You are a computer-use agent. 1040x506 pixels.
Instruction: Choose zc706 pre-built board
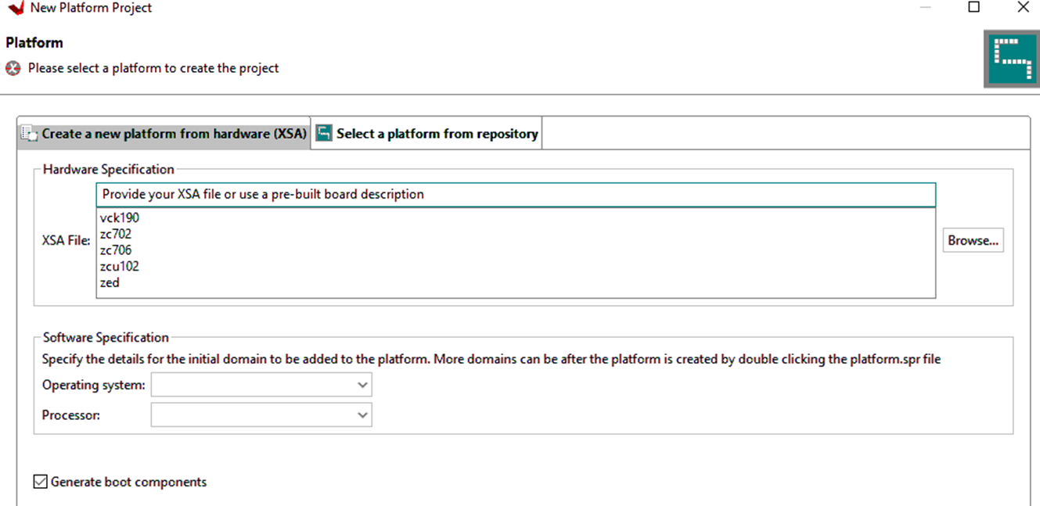coord(116,250)
